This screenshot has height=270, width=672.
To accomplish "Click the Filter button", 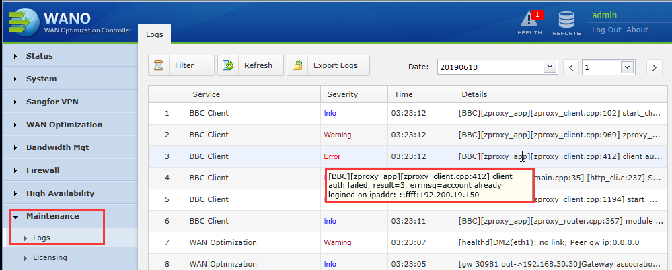I will 182,65.
